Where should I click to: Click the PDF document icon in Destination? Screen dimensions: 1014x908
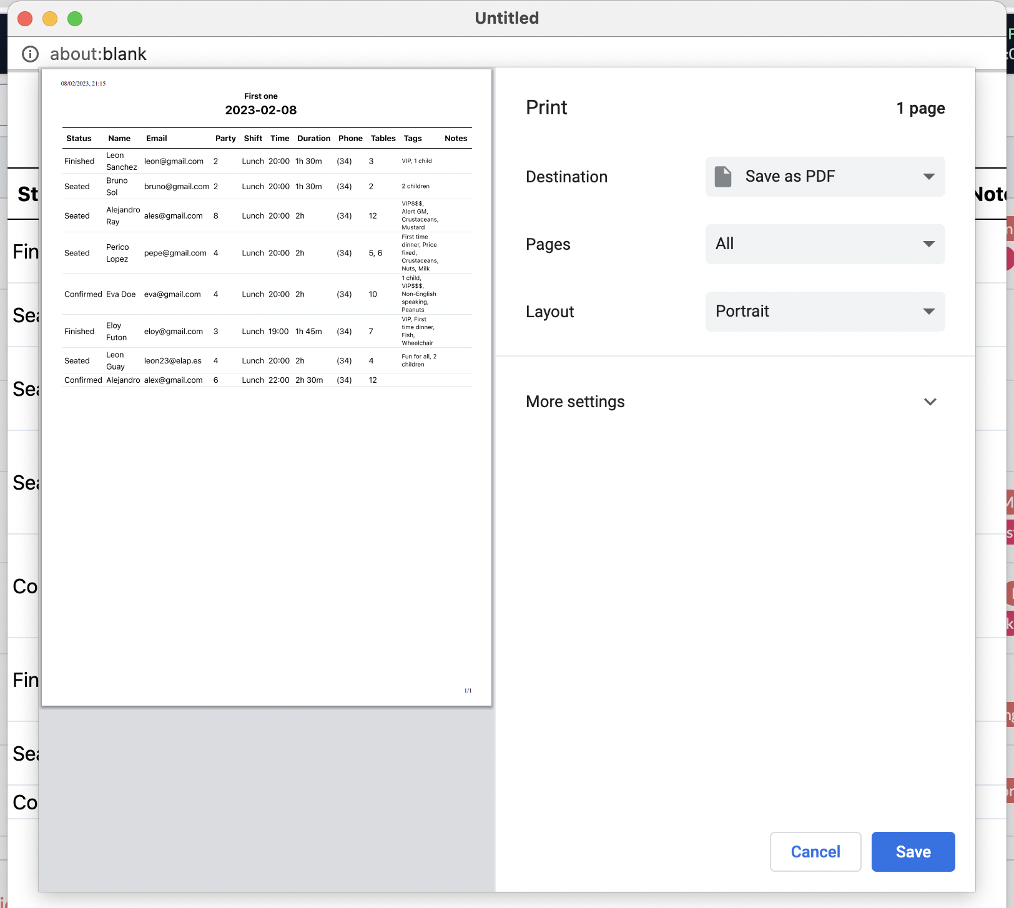pos(723,177)
